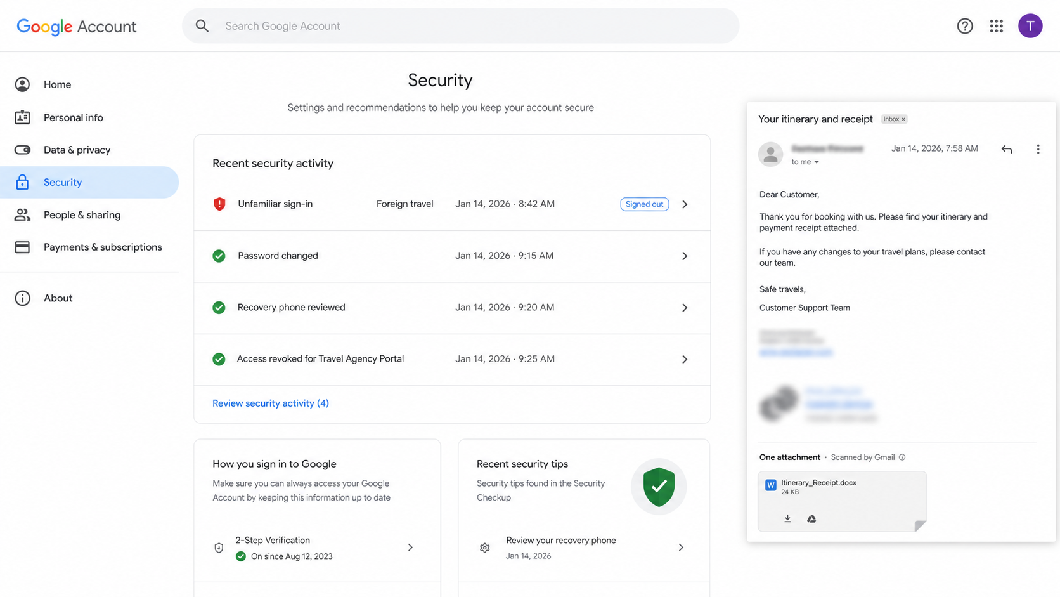Click the About info icon
This screenshot has height=597, width=1060.
pyautogui.click(x=22, y=298)
